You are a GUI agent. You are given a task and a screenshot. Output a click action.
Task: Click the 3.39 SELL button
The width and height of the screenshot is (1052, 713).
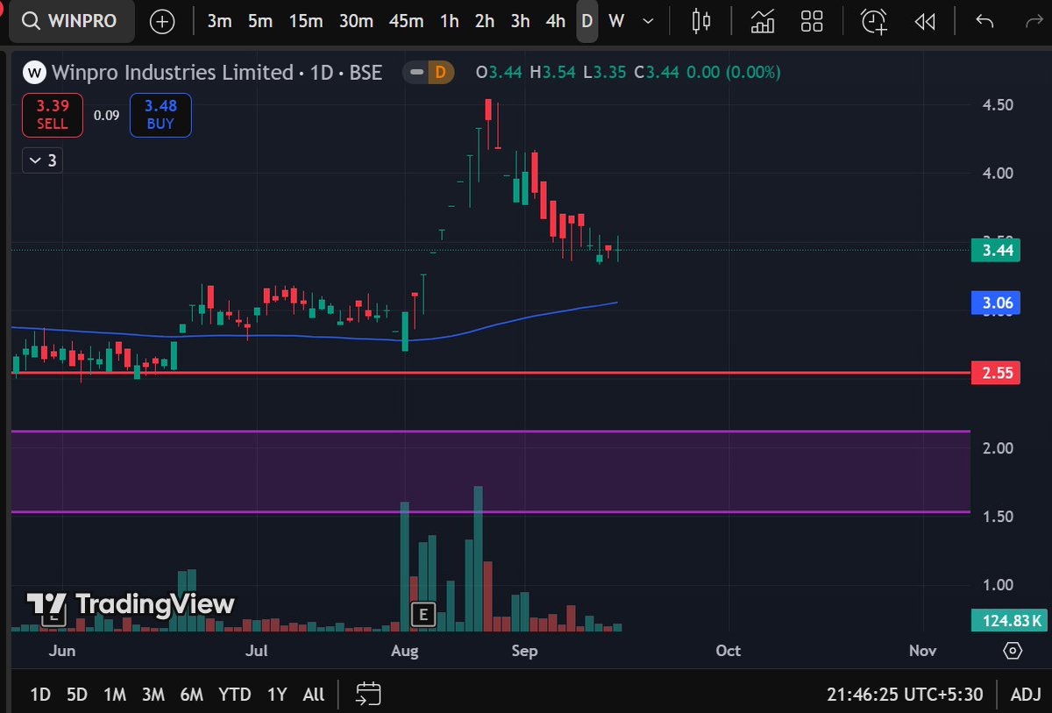point(53,115)
